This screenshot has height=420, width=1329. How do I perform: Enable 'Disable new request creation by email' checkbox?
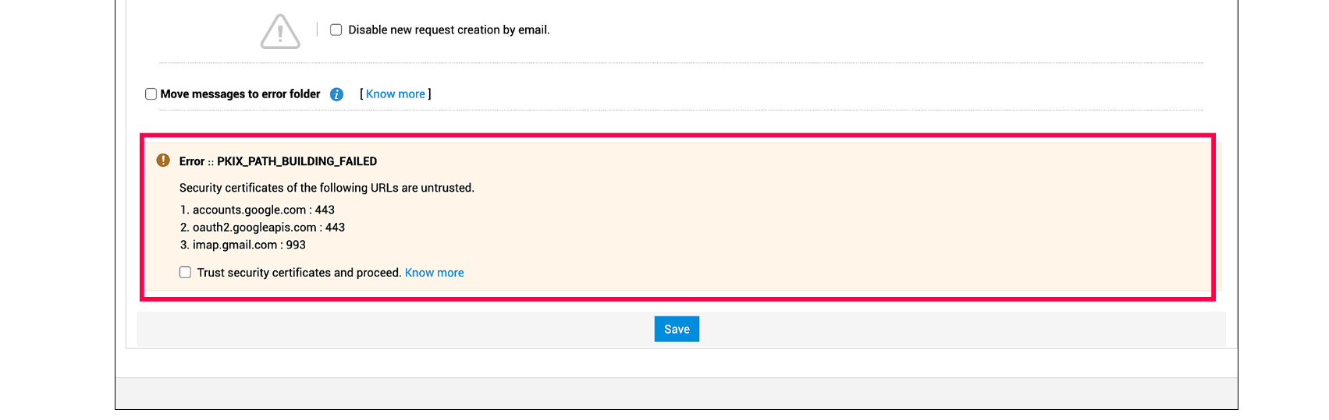[336, 30]
